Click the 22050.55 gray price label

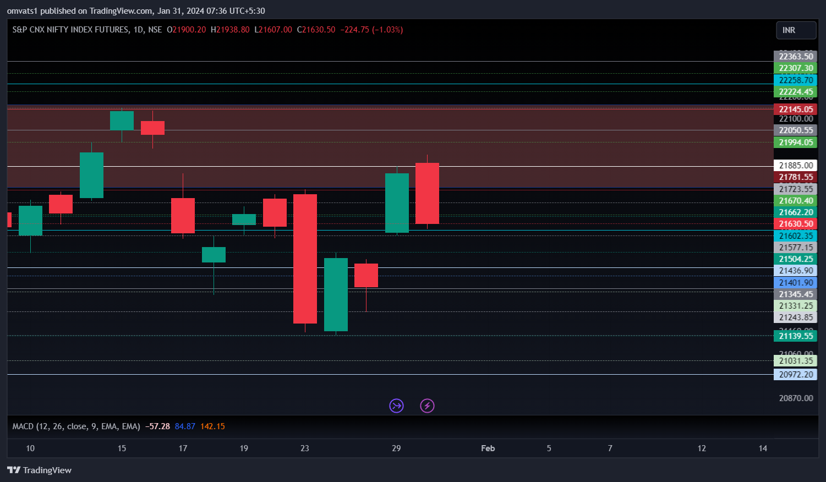796,130
